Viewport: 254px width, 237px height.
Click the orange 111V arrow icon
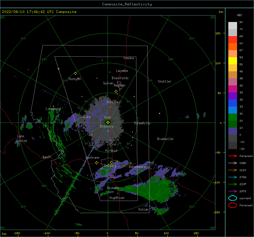[233, 170]
